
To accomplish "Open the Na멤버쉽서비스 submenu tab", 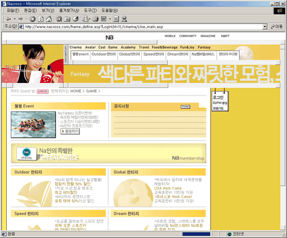I will pos(203,54).
